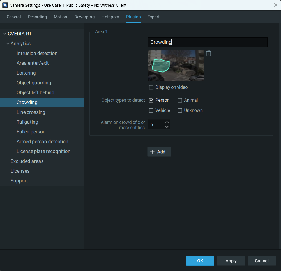Open License plate recognition settings

point(43,151)
